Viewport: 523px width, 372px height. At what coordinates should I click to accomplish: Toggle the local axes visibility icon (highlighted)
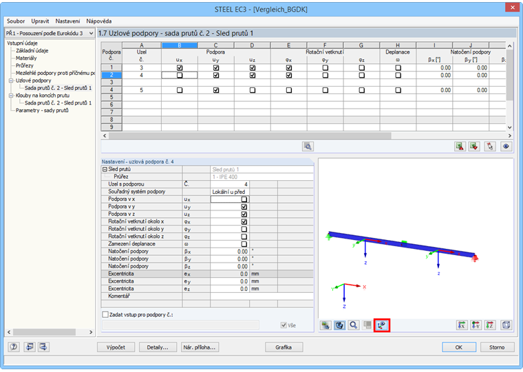pos(381,325)
